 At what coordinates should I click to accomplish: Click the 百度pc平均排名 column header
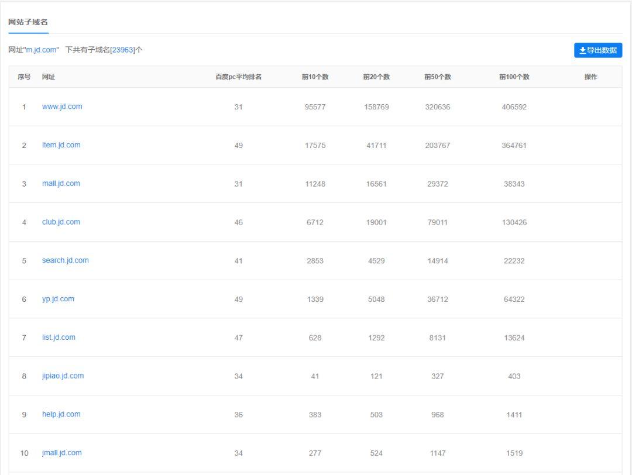[x=239, y=77]
